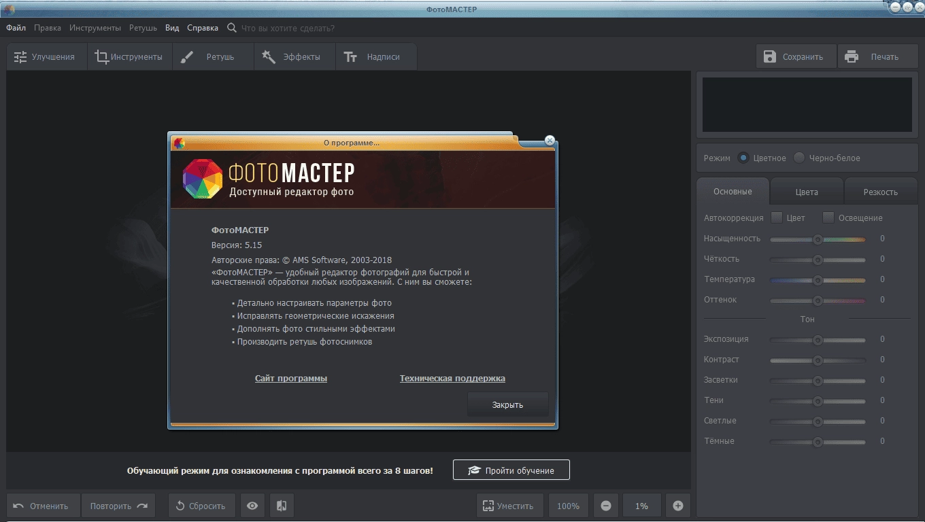Image resolution: width=925 pixels, height=522 pixels.
Task: Switch to the Инструменты crop tab
Action: pyautogui.click(x=129, y=57)
